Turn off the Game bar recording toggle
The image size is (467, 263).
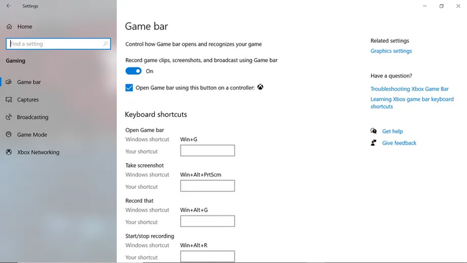click(133, 71)
